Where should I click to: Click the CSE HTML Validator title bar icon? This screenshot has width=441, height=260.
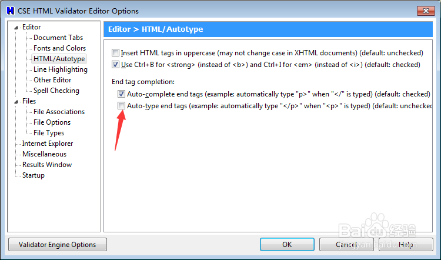(10, 11)
